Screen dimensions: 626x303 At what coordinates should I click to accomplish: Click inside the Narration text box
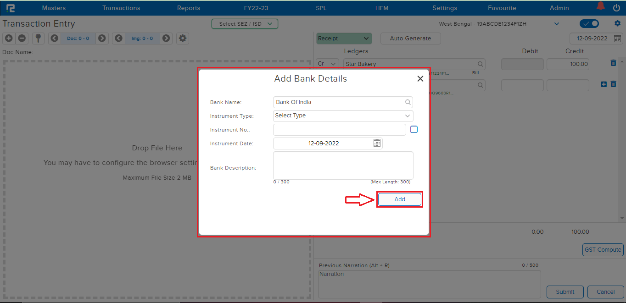click(x=429, y=283)
